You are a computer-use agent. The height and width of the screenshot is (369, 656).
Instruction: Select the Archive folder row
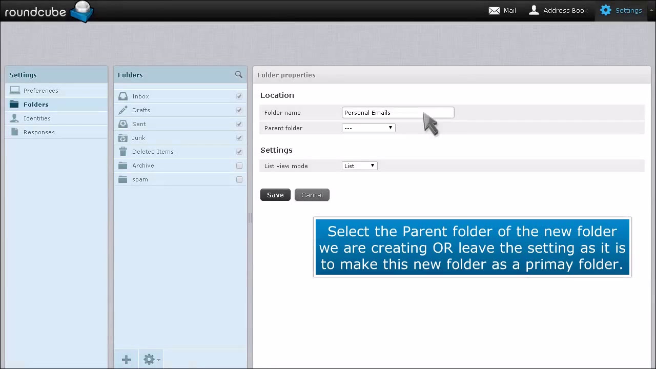point(180,166)
